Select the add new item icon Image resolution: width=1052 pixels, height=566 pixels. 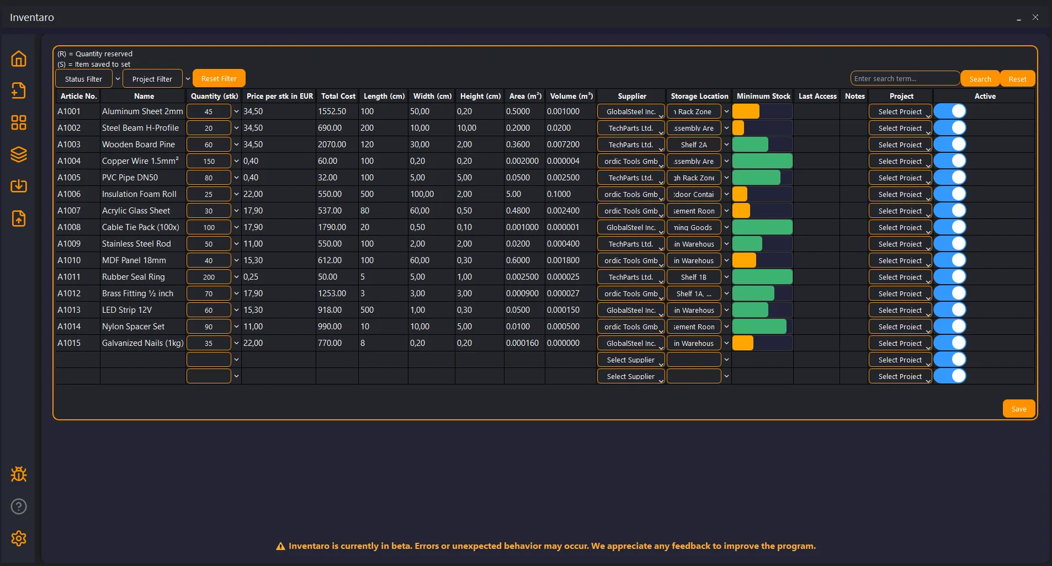tap(19, 90)
